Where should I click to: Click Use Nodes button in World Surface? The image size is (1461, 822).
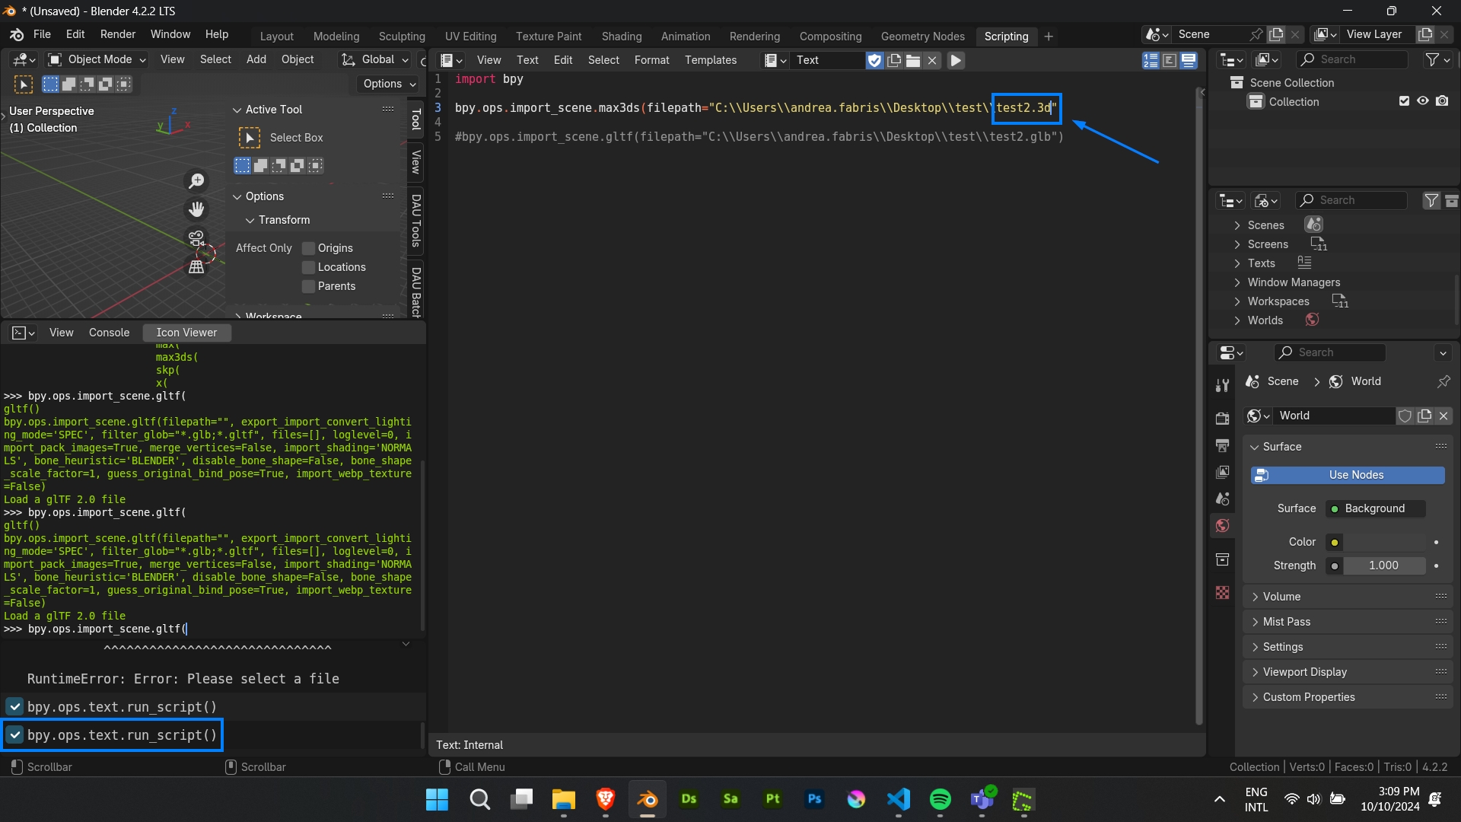1357,473
